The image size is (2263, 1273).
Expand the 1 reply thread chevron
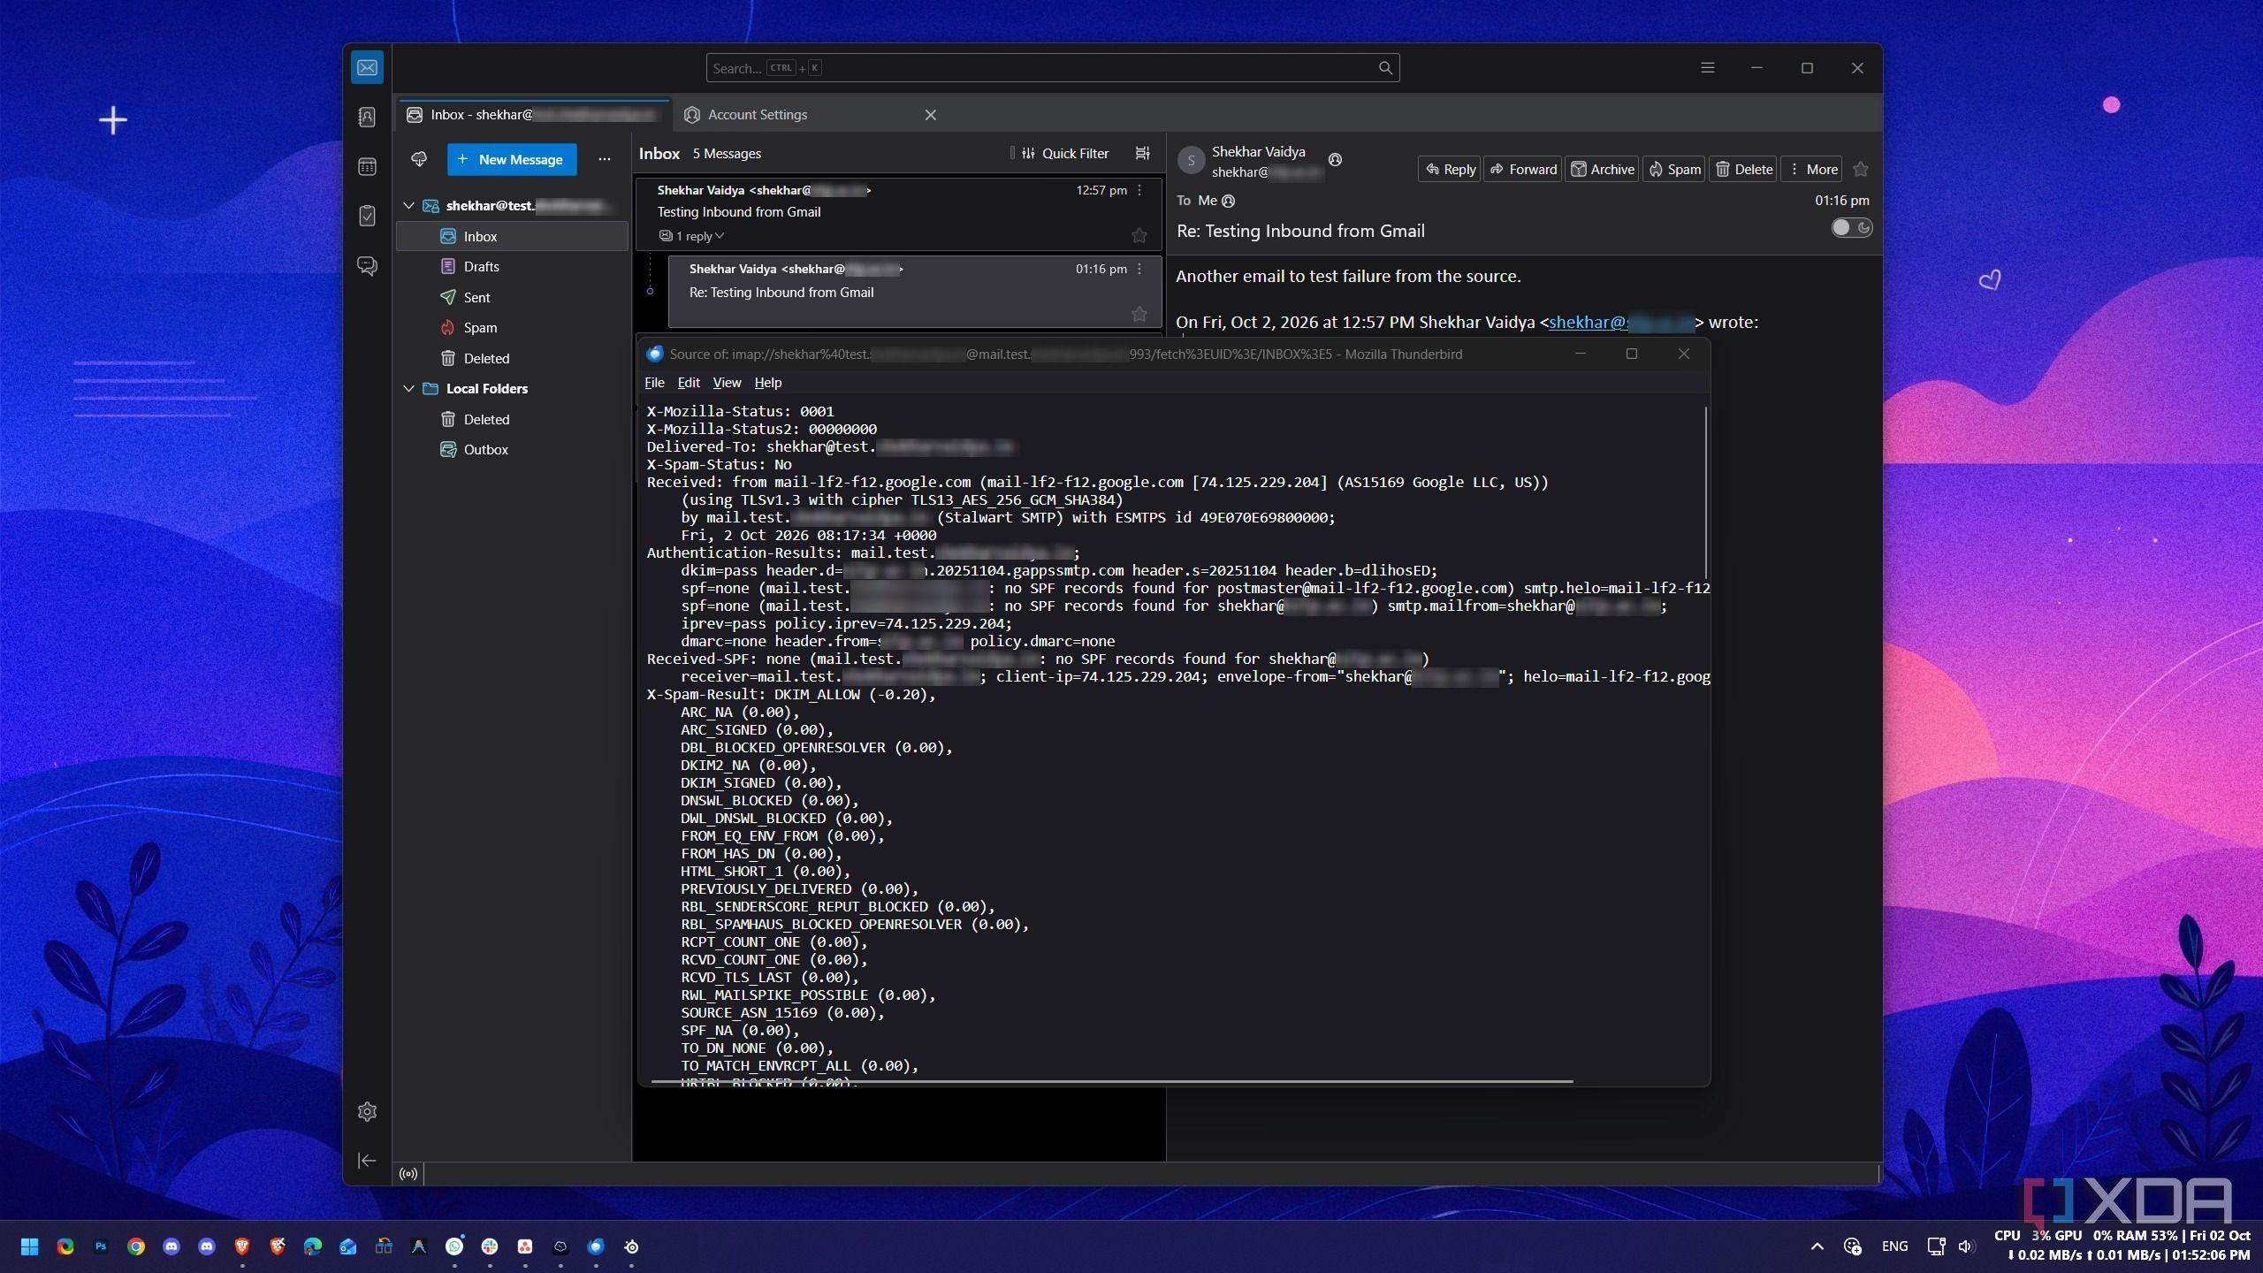point(720,236)
